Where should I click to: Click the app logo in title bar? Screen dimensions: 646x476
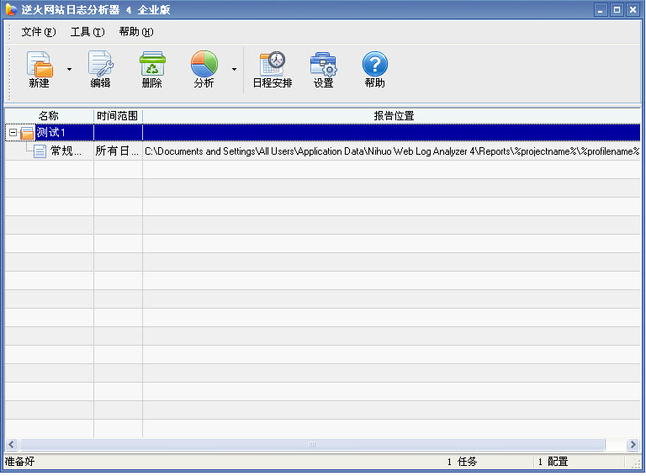[x=10, y=10]
